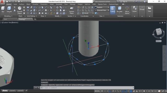Switch to the Annotate ribbon tab
This screenshot has width=167, height=93.
click(x=59, y=4)
